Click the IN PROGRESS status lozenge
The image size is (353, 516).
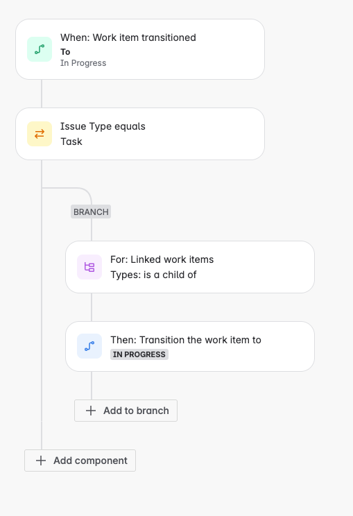click(139, 354)
